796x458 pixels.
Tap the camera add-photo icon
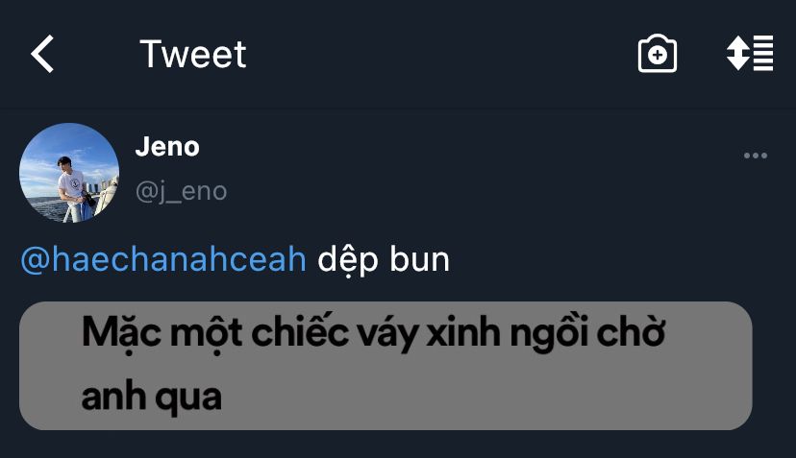point(657,53)
